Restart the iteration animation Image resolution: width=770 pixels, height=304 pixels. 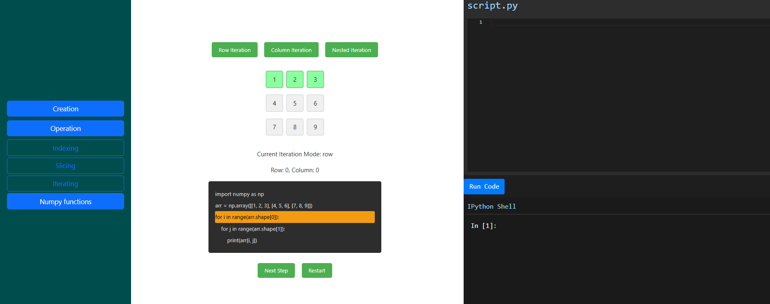317,270
